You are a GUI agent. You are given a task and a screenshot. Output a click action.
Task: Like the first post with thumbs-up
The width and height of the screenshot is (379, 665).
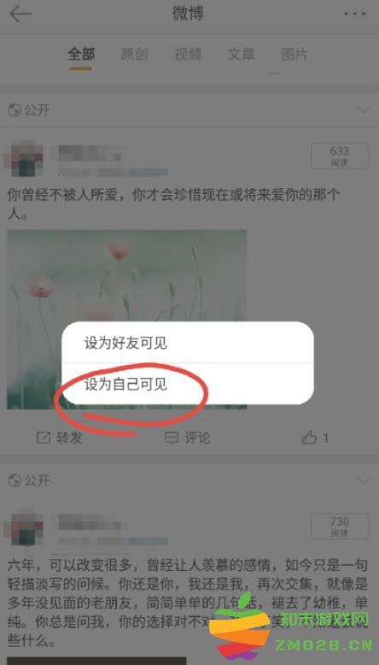(310, 438)
